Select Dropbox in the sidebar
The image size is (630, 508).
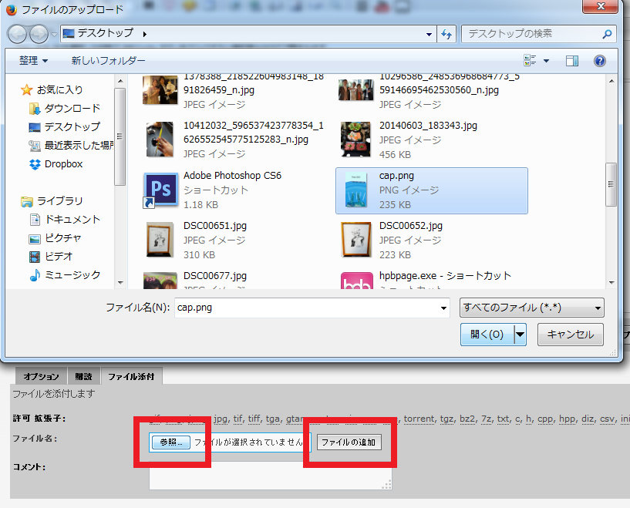[x=62, y=164]
